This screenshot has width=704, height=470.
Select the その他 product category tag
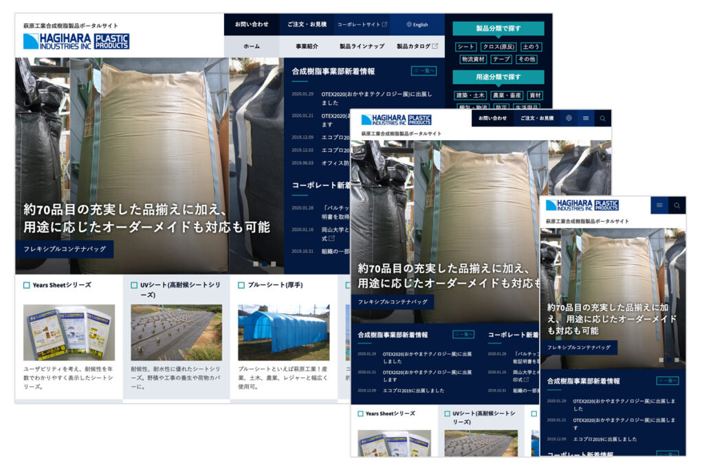pyautogui.click(x=527, y=59)
